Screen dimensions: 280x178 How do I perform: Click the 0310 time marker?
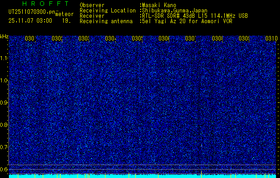point(271,38)
